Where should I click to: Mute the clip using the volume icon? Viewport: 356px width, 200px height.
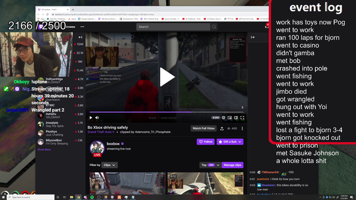click(97, 117)
